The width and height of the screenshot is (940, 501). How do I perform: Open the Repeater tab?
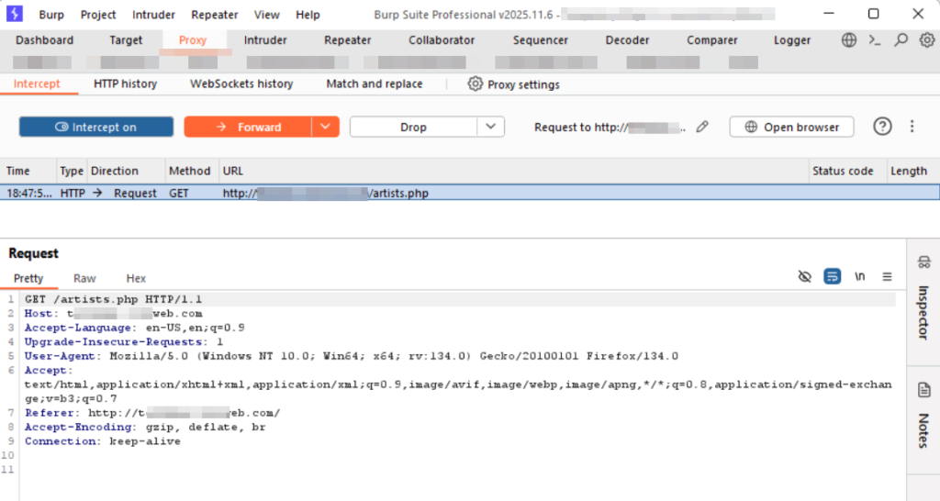[x=348, y=40]
